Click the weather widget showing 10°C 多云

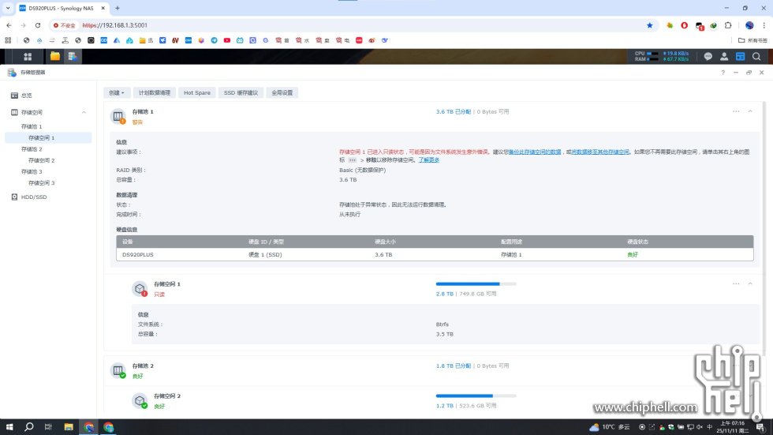610,426
